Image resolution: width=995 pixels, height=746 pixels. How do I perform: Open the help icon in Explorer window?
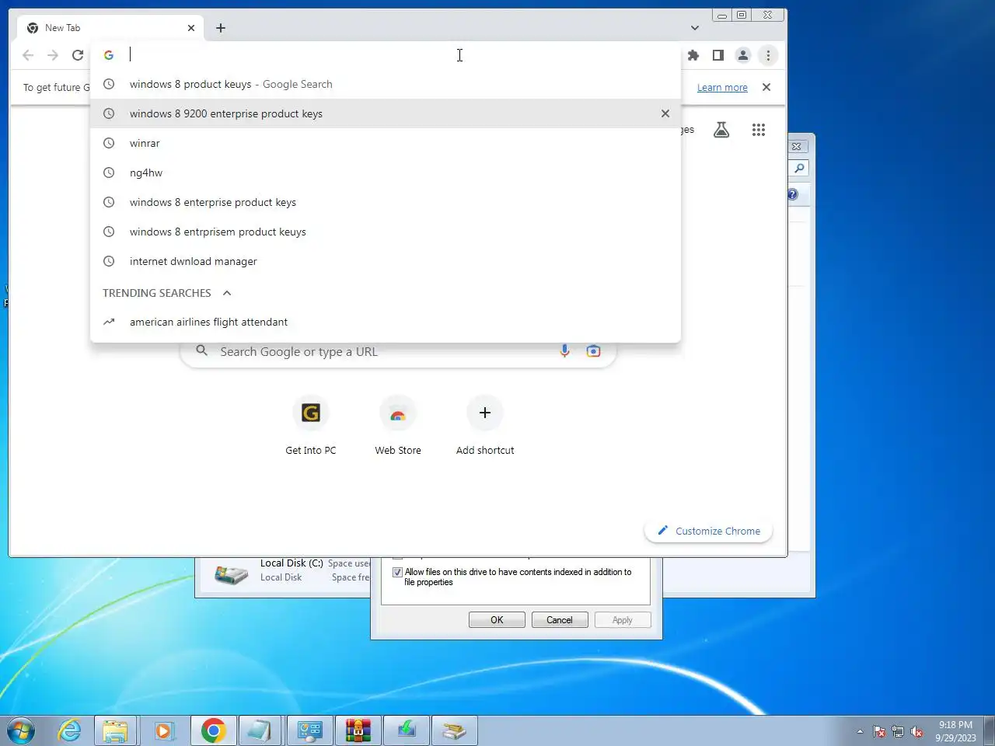[792, 194]
